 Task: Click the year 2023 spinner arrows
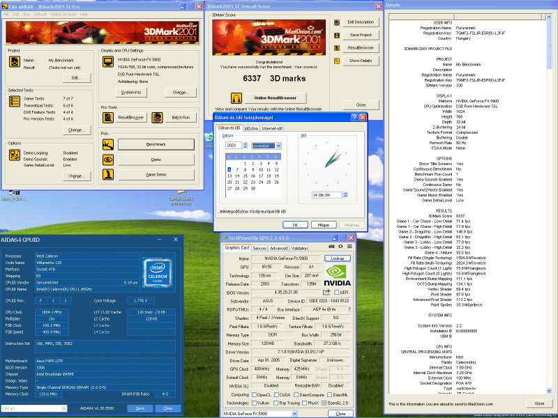click(246, 146)
